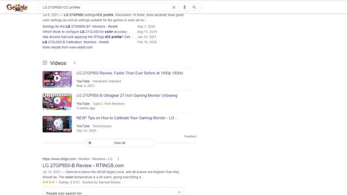Viewport: 347px width, 195px height.
Task: Open More results from www.reddit.com
Action: point(67,47)
